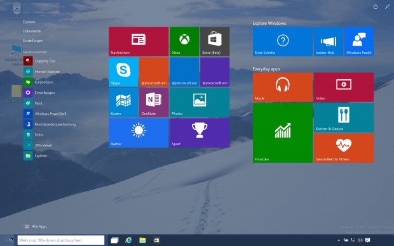The height and width of the screenshot is (246, 394).
Task: Open the Erste Schritte tile
Action: tap(283, 41)
